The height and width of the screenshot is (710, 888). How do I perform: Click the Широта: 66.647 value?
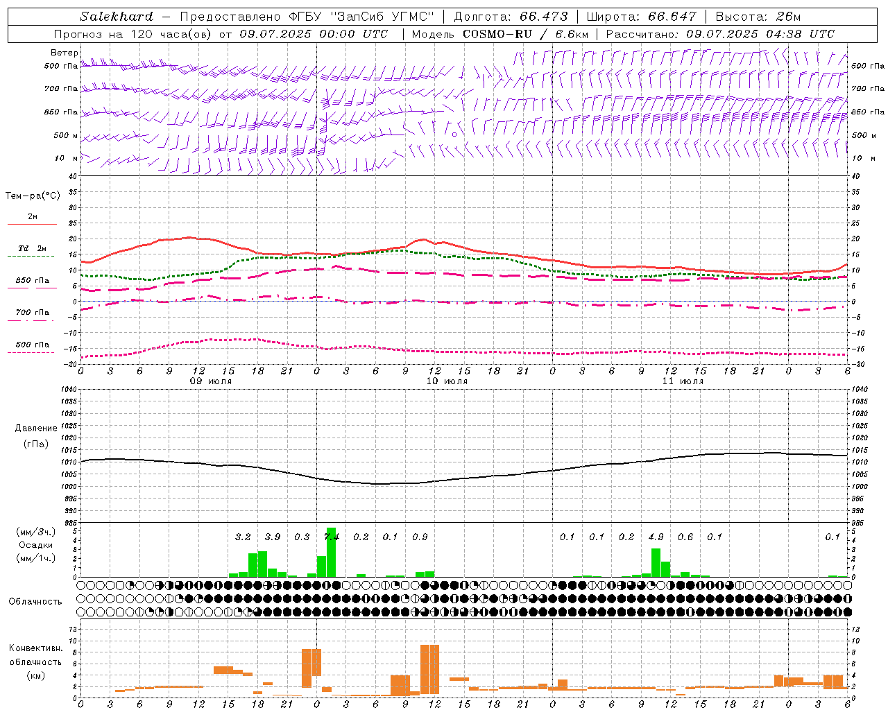coord(641,17)
